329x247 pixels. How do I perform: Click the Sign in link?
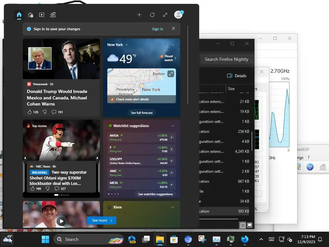157,29
